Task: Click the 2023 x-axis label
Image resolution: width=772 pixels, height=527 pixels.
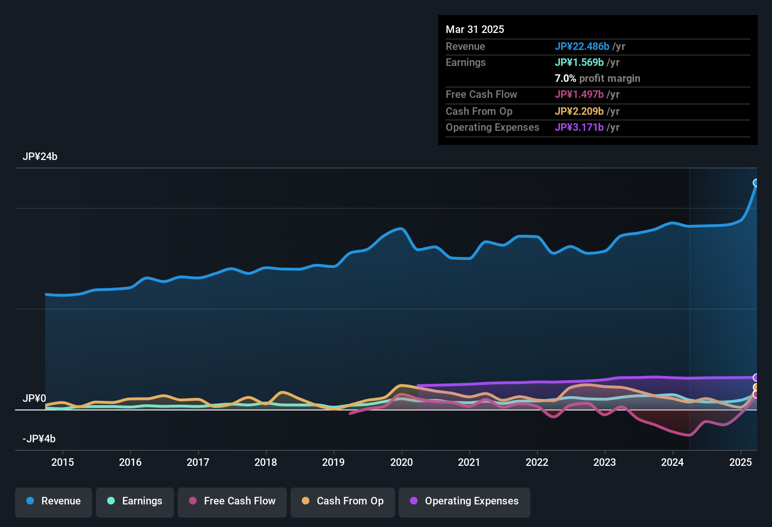Action: 605,462
